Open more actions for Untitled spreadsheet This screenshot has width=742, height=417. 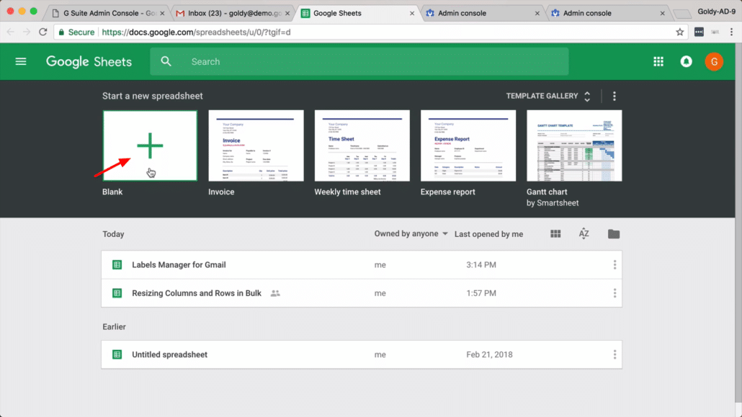(x=614, y=354)
